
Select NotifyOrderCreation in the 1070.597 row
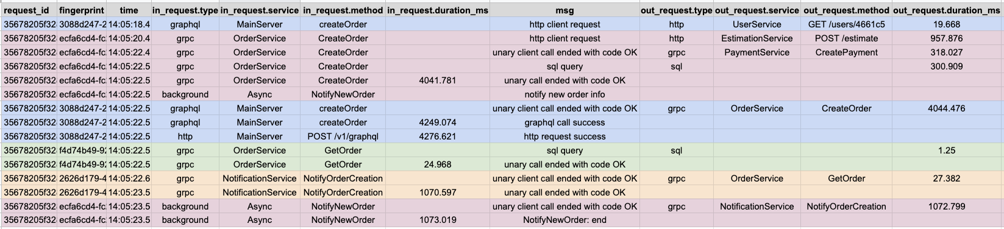coord(343,192)
